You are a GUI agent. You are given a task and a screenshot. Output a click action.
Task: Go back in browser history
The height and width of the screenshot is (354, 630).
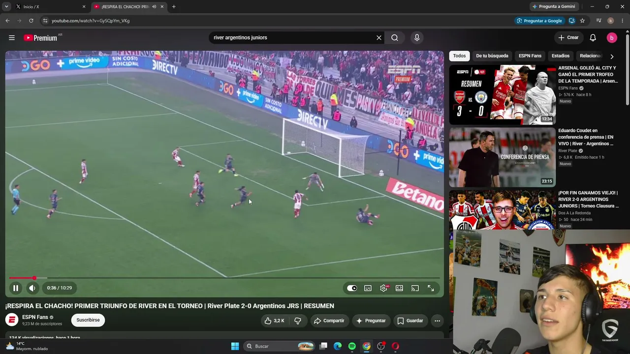click(x=7, y=21)
